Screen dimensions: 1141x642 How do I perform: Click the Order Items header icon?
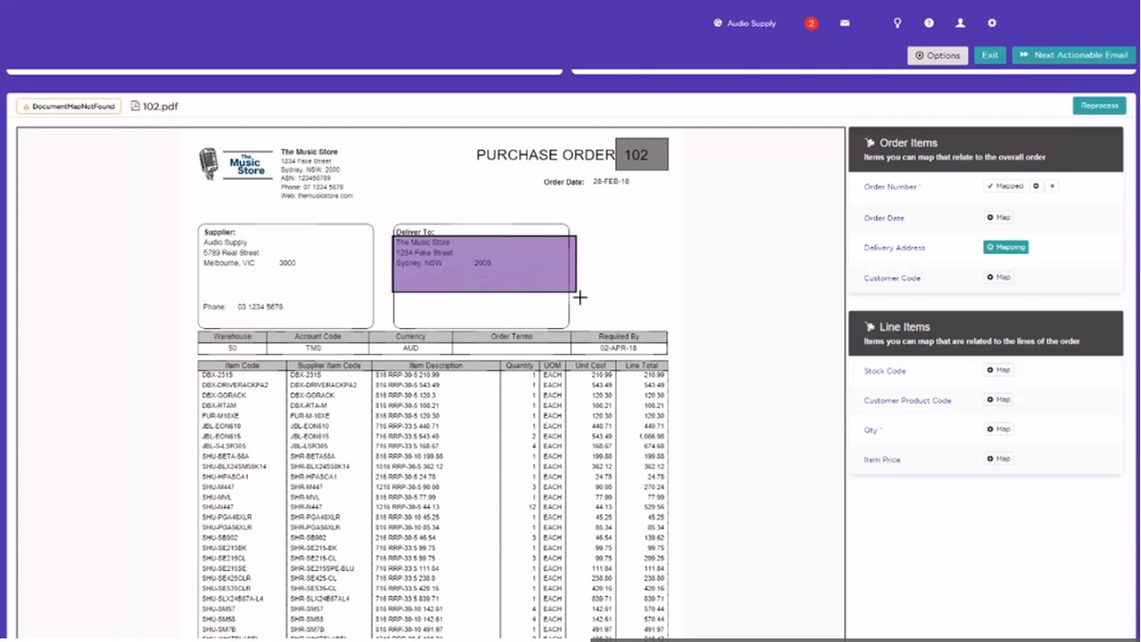point(869,143)
